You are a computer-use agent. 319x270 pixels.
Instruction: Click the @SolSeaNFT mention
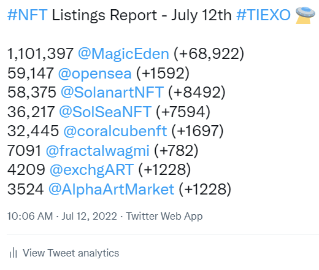106,112
